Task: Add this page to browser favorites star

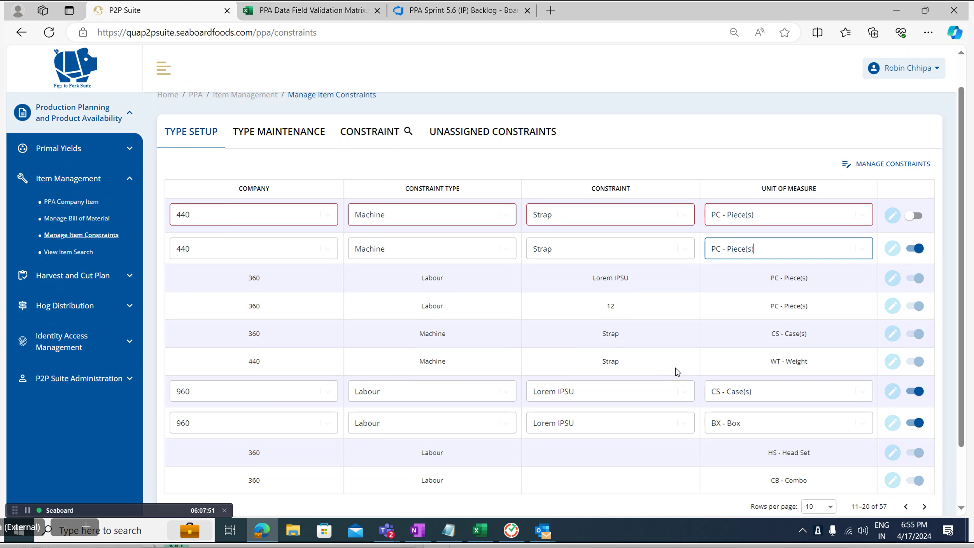Action: coord(784,32)
